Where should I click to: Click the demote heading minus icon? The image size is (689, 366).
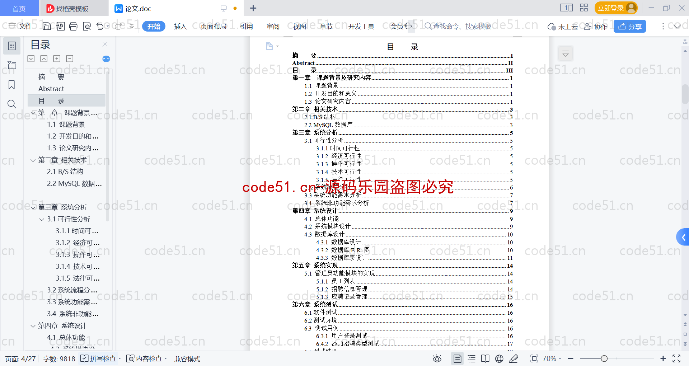click(x=70, y=58)
